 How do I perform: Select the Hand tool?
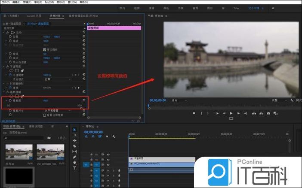coord(74,163)
